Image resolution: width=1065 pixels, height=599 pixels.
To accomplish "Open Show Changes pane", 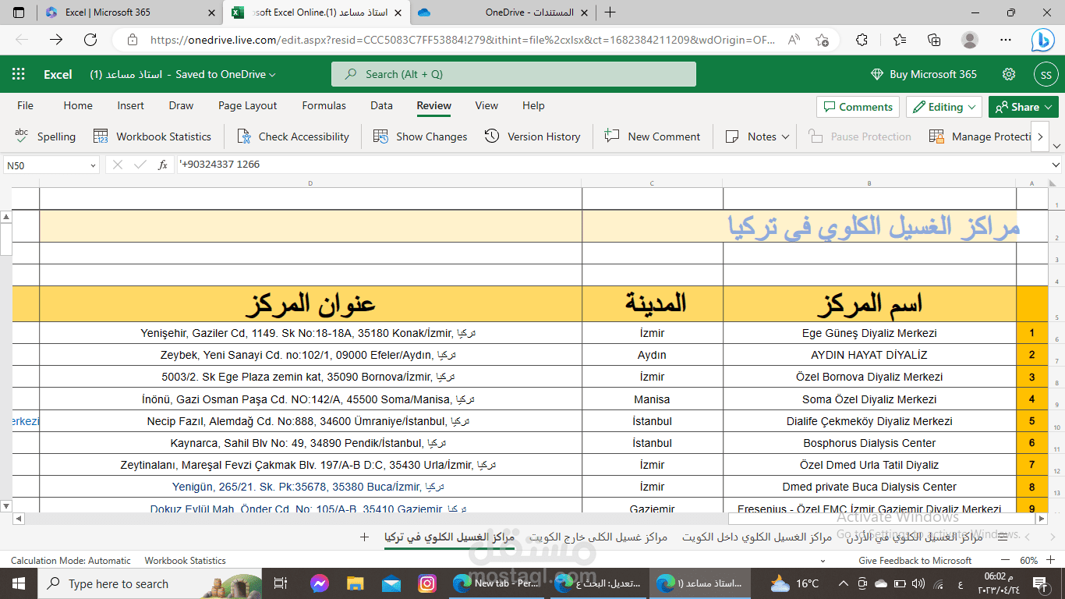I will 420,136.
